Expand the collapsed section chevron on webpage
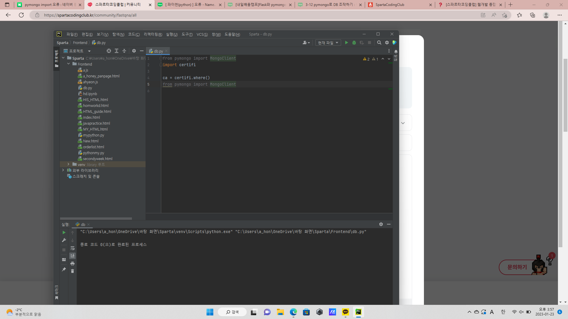The height and width of the screenshot is (319, 568). [403, 123]
